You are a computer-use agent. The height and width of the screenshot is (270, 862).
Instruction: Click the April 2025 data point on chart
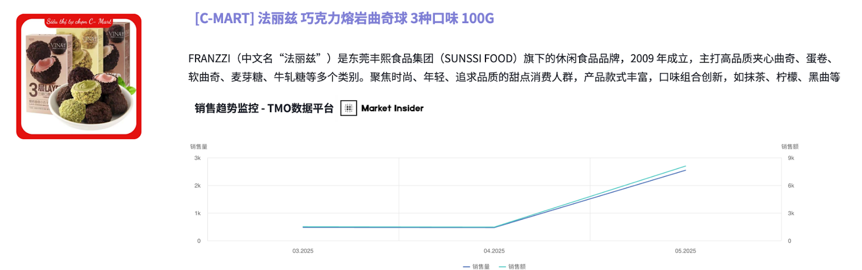click(x=494, y=227)
